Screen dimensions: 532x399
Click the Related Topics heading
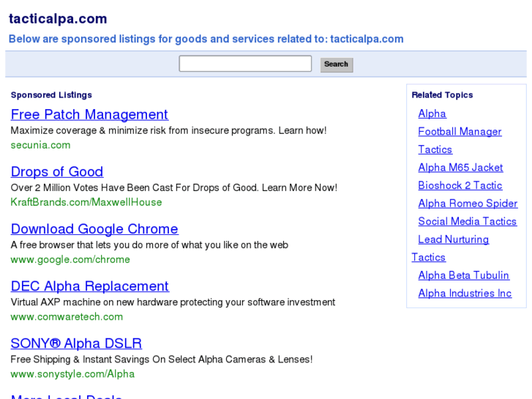pos(442,95)
